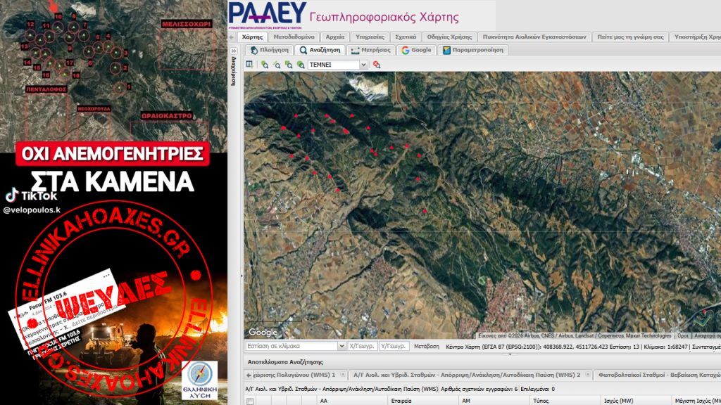Switch to the Μεταδεδομένα tab
This screenshot has height=405, width=721.
pyautogui.click(x=294, y=37)
